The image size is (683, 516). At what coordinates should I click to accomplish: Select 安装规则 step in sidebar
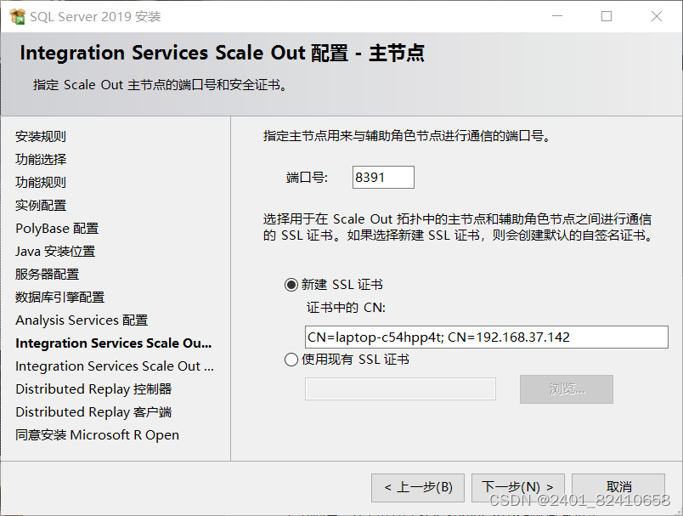pyautogui.click(x=41, y=136)
